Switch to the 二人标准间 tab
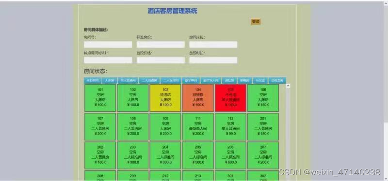Image resolution: width=388 pixels, height=181 pixels. [x=171, y=80]
